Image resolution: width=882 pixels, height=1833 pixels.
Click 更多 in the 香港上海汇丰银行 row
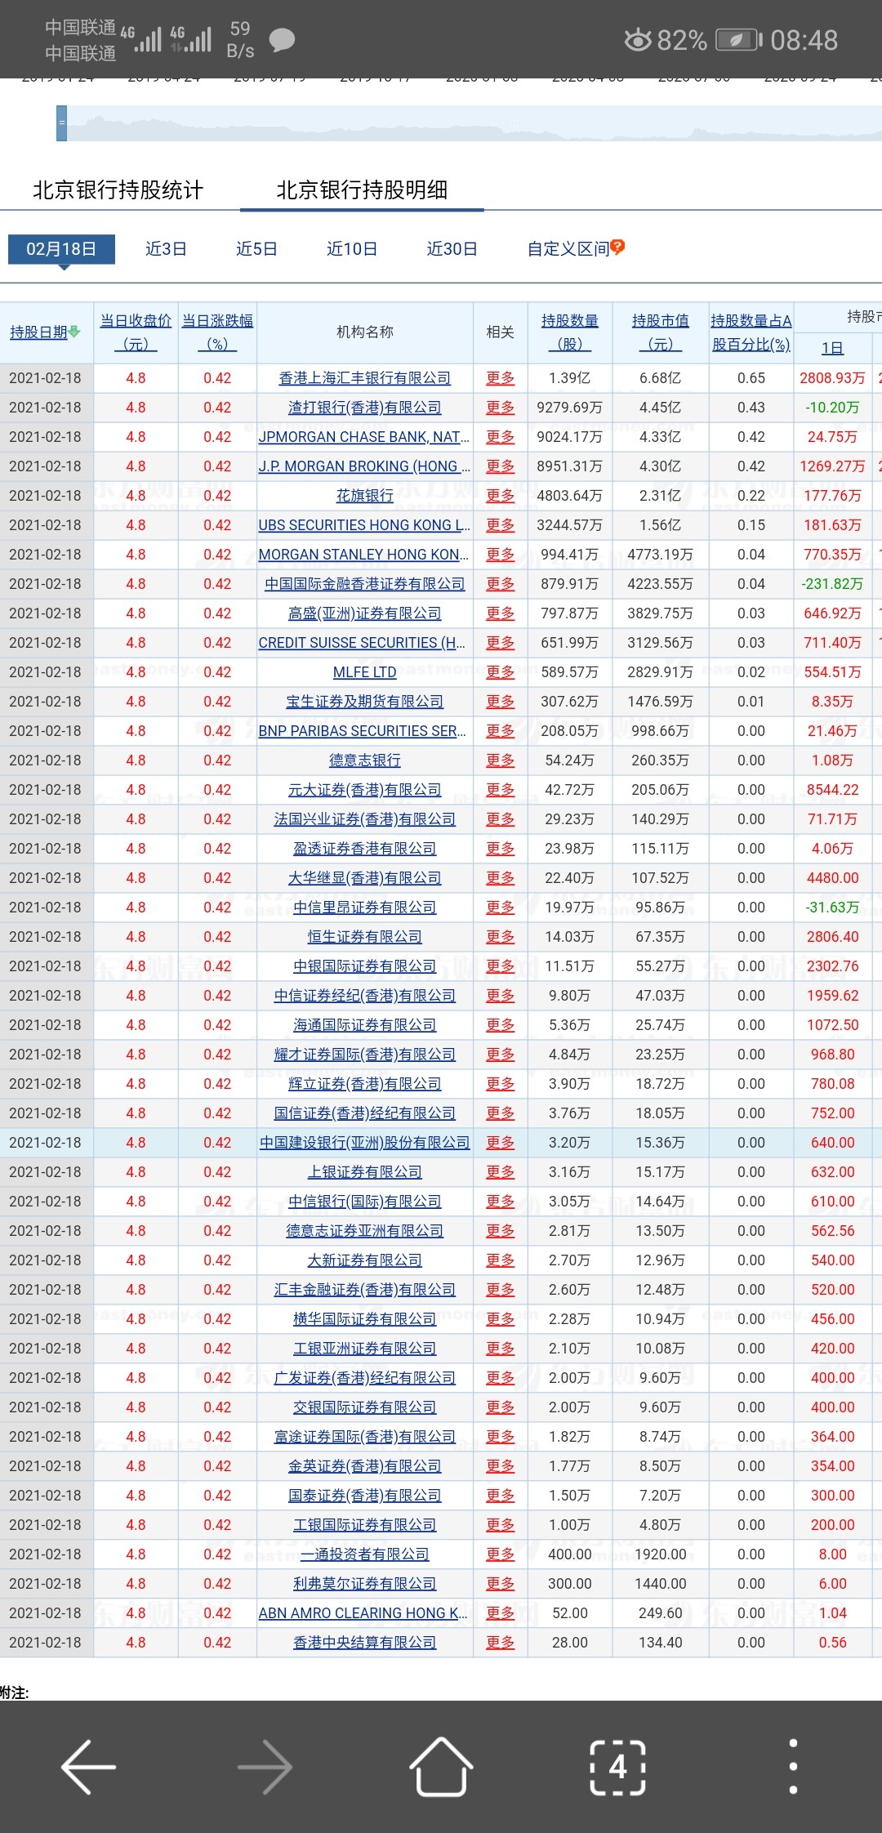click(x=501, y=378)
